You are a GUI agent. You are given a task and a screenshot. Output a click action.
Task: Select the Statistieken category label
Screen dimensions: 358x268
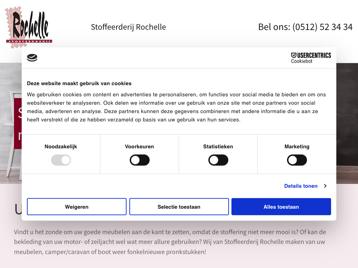pyautogui.click(x=218, y=147)
